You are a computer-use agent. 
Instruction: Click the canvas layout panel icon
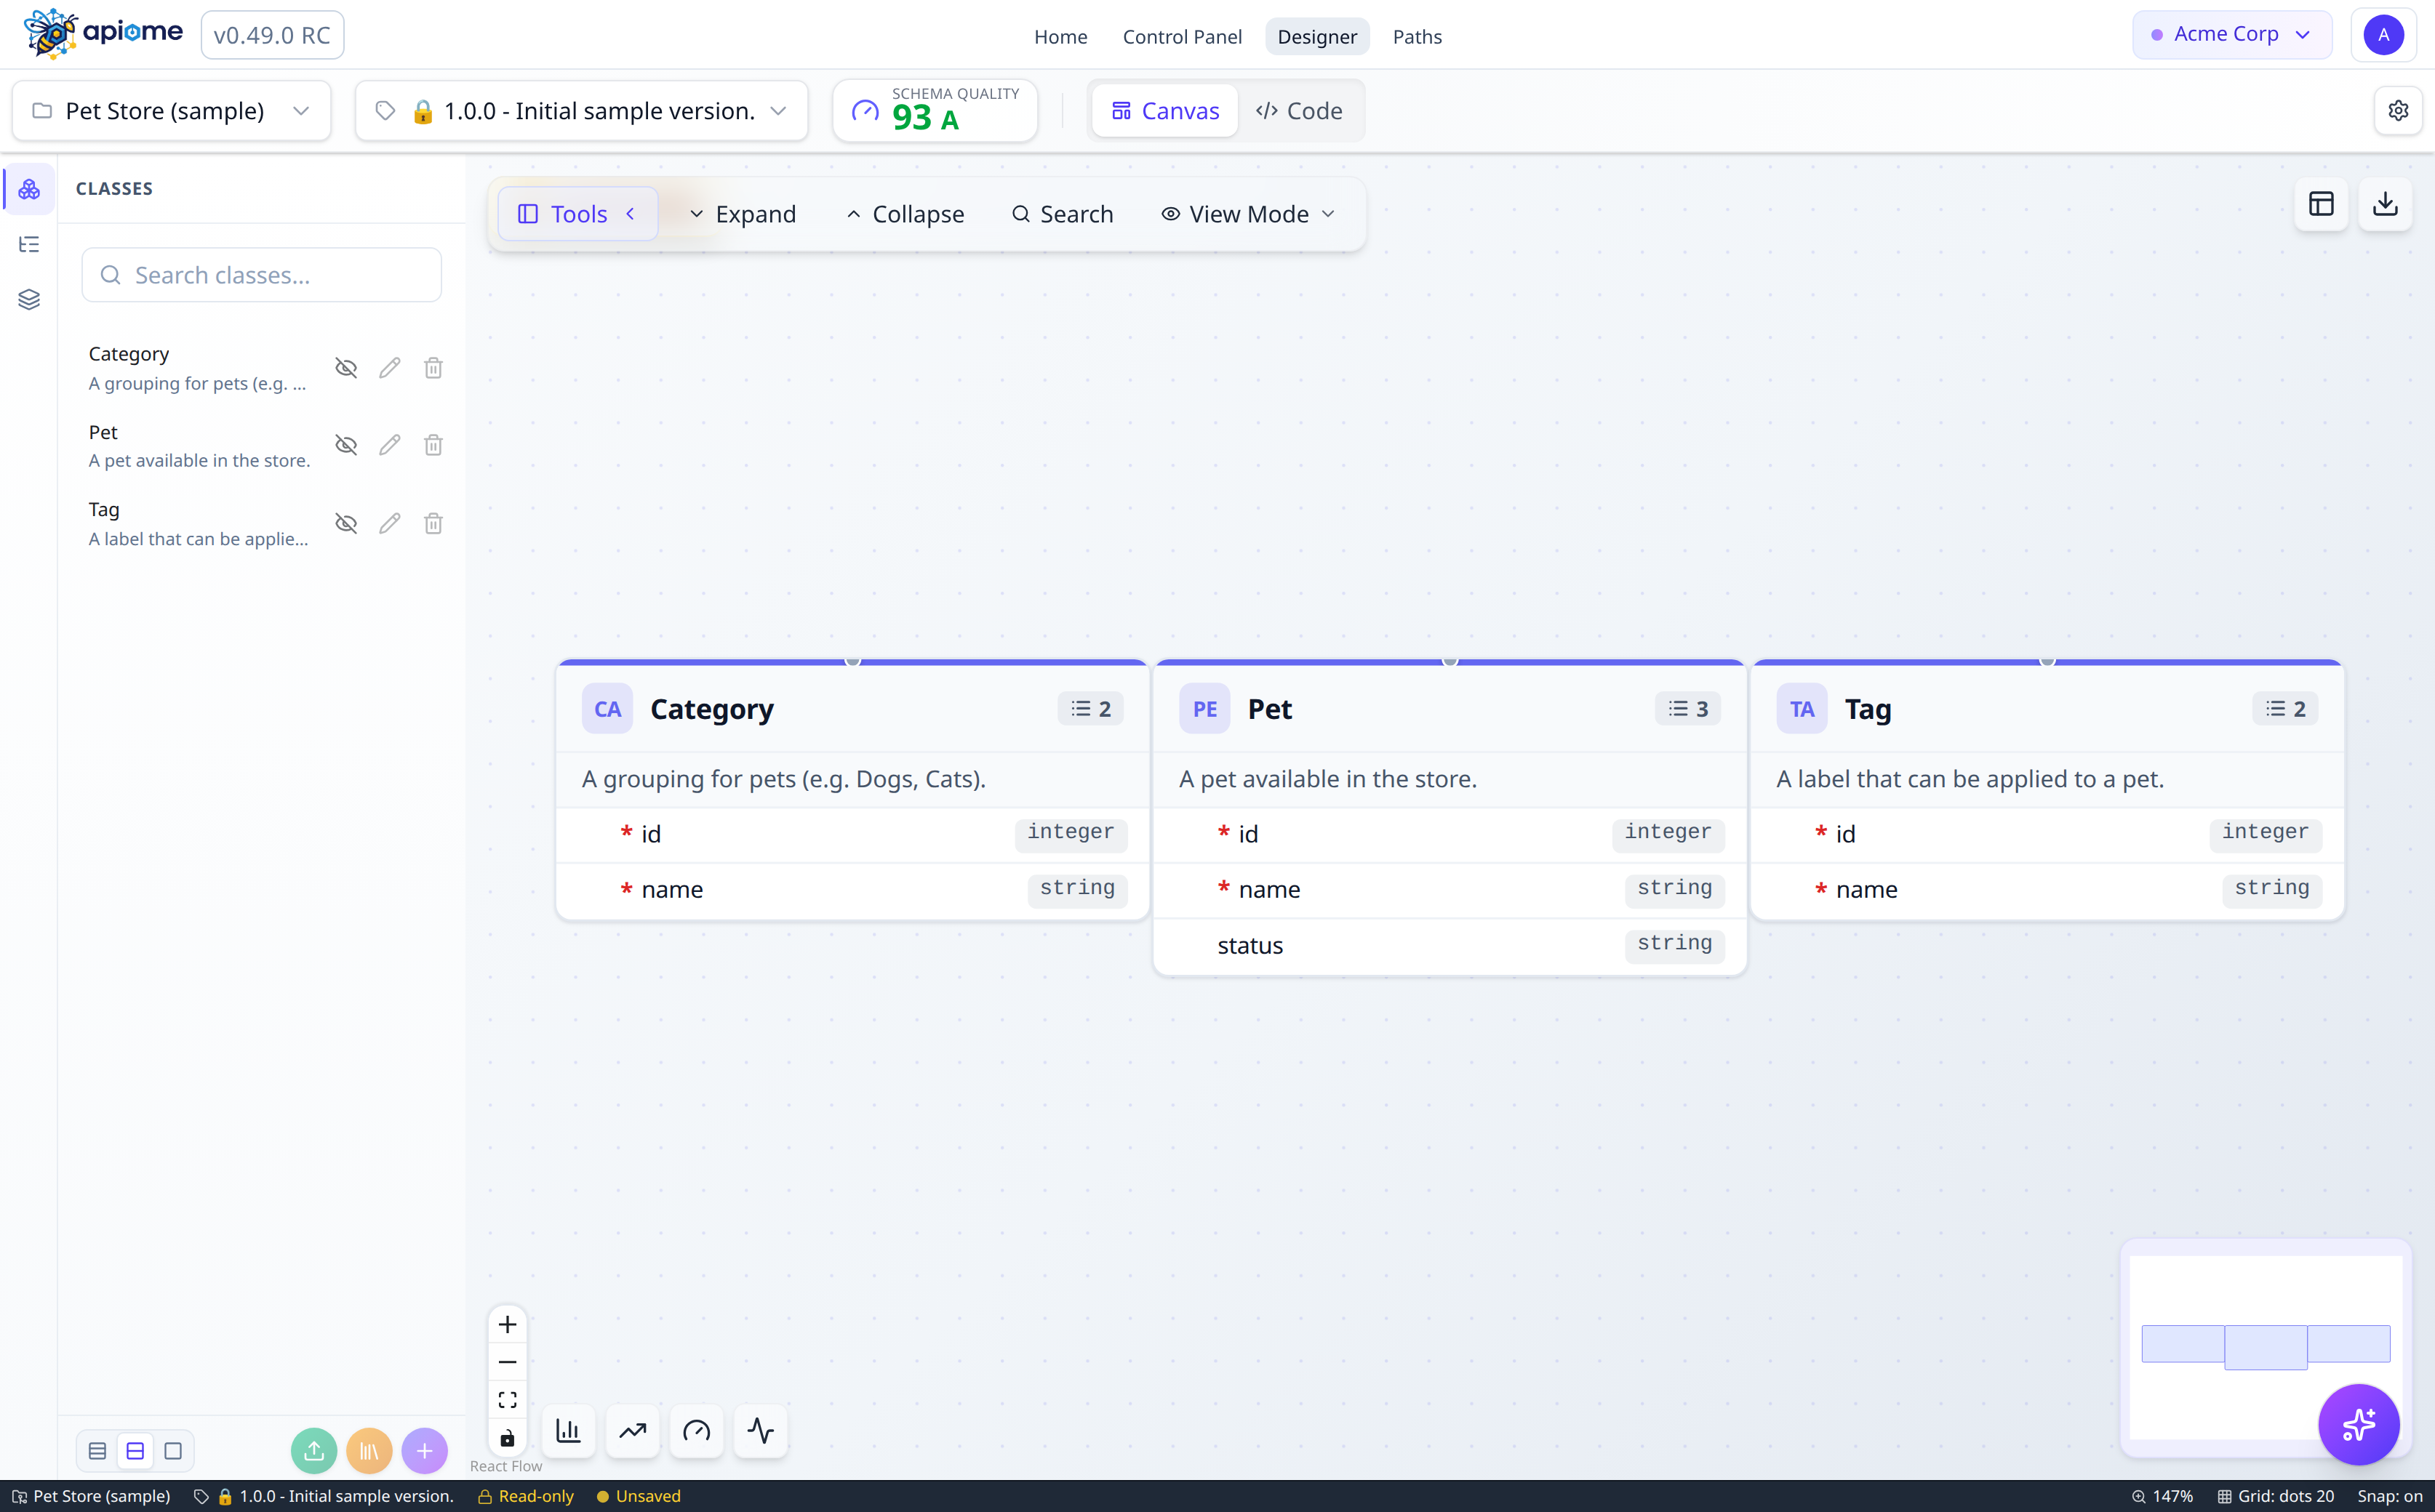point(2321,204)
